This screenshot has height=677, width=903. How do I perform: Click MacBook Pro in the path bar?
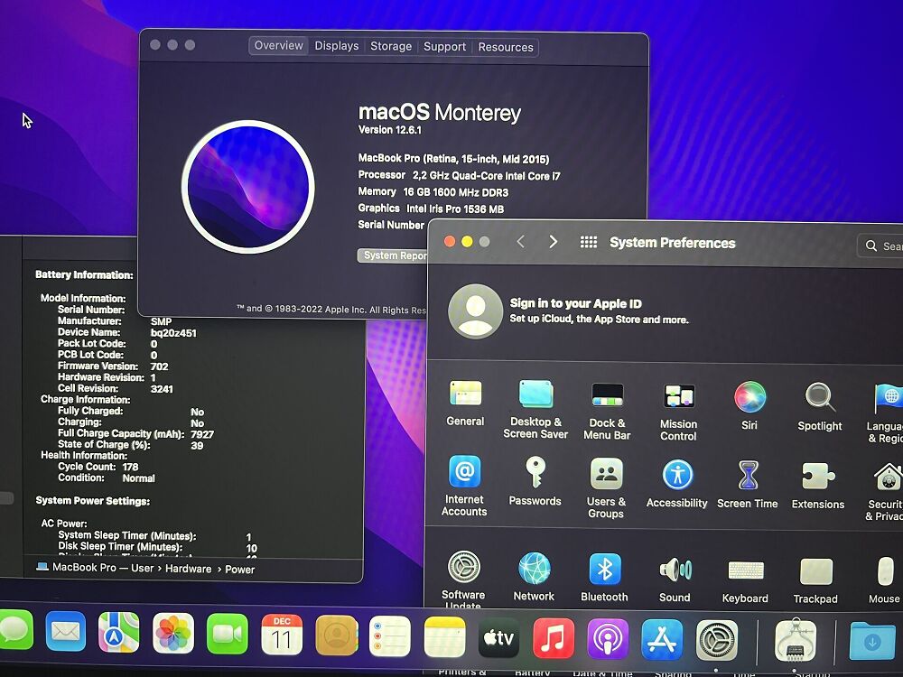click(84, 568)
